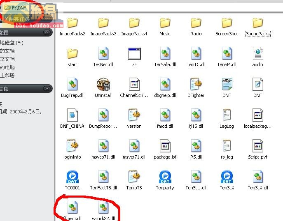Collapse the Other Places sidebar panel

[47, 32]
